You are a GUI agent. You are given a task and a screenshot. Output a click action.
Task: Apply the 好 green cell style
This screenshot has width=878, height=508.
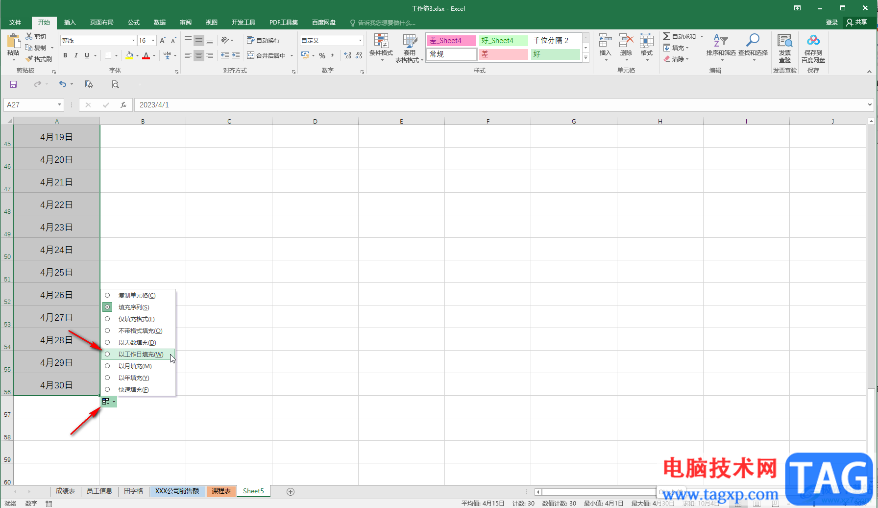[555, 54]
